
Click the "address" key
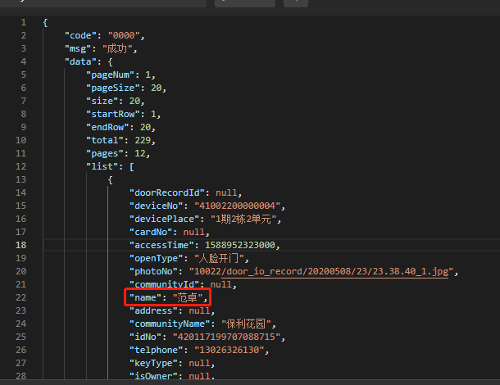click(x=154, y=310)
